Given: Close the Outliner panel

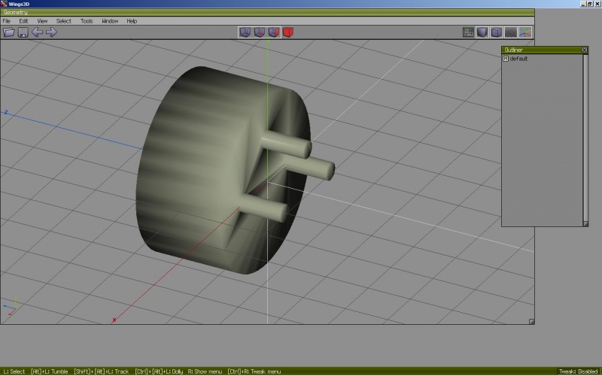Looking at the screenshot, I should coord(585,50).
